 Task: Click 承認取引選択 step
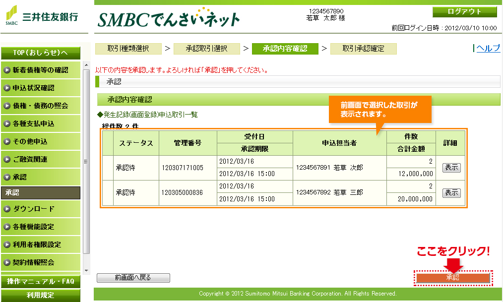(x=206, y=49)
